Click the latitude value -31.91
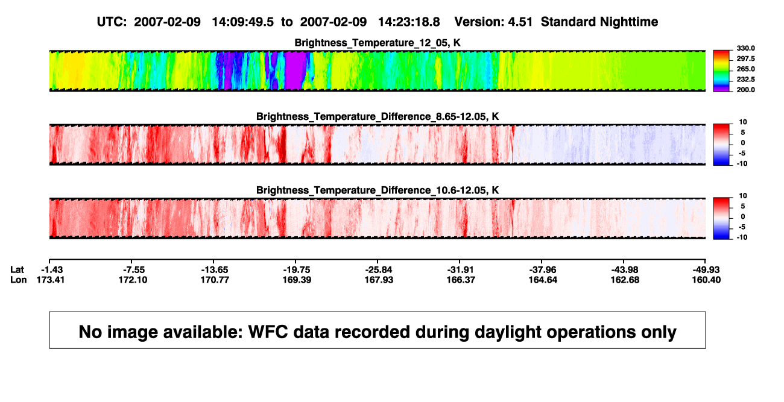This screenshot has width=784, height=402. tap(460, 269)
